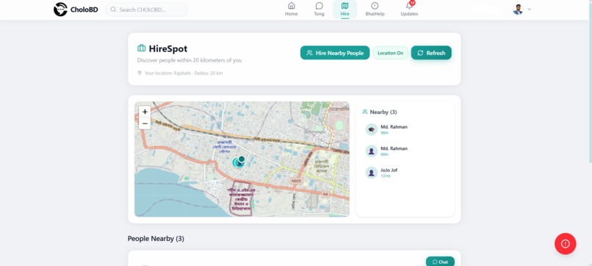This screenshot has height=266, width=592.
Task: Open the Tong chat tab
Action: tap(319, 10)
